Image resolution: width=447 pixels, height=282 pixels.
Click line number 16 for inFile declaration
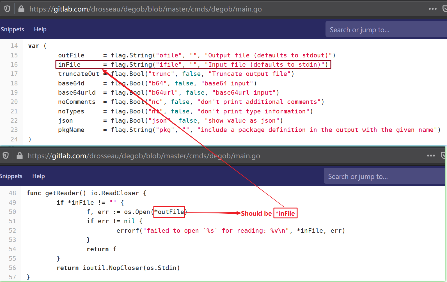coord(14,64)
